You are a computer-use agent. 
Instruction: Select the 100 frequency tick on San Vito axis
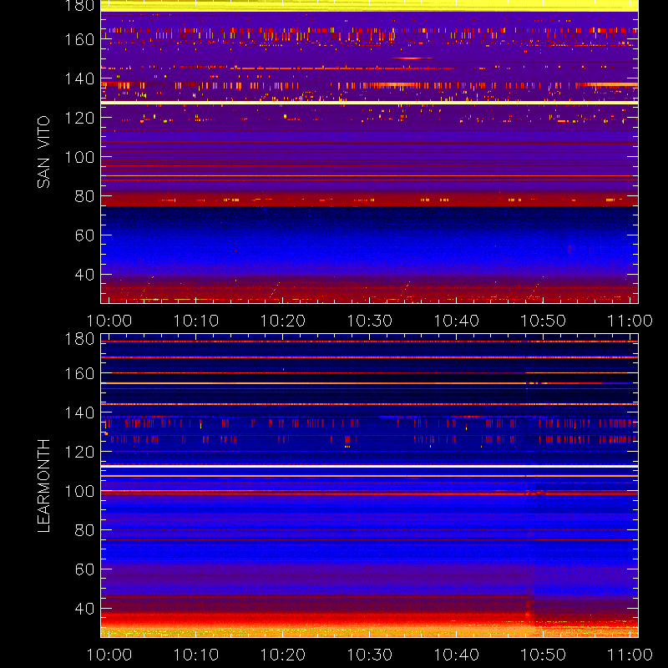pyautogui.click(x=79, y=157)
